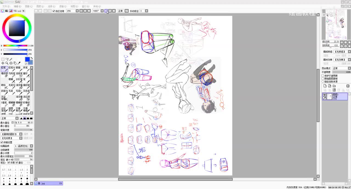
Task: Open the 视图 View menu
Action: [74, 6]
